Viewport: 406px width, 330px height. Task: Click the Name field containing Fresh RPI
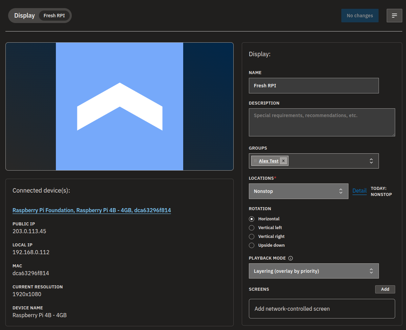tap(314, 86)
